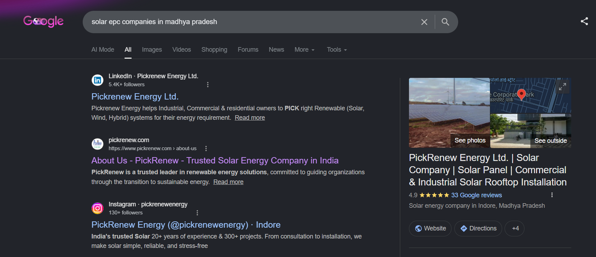Open the LinkedIn result's three-dot menu
The width and height of the screenshot is (596, 257).
coord(208,85)
